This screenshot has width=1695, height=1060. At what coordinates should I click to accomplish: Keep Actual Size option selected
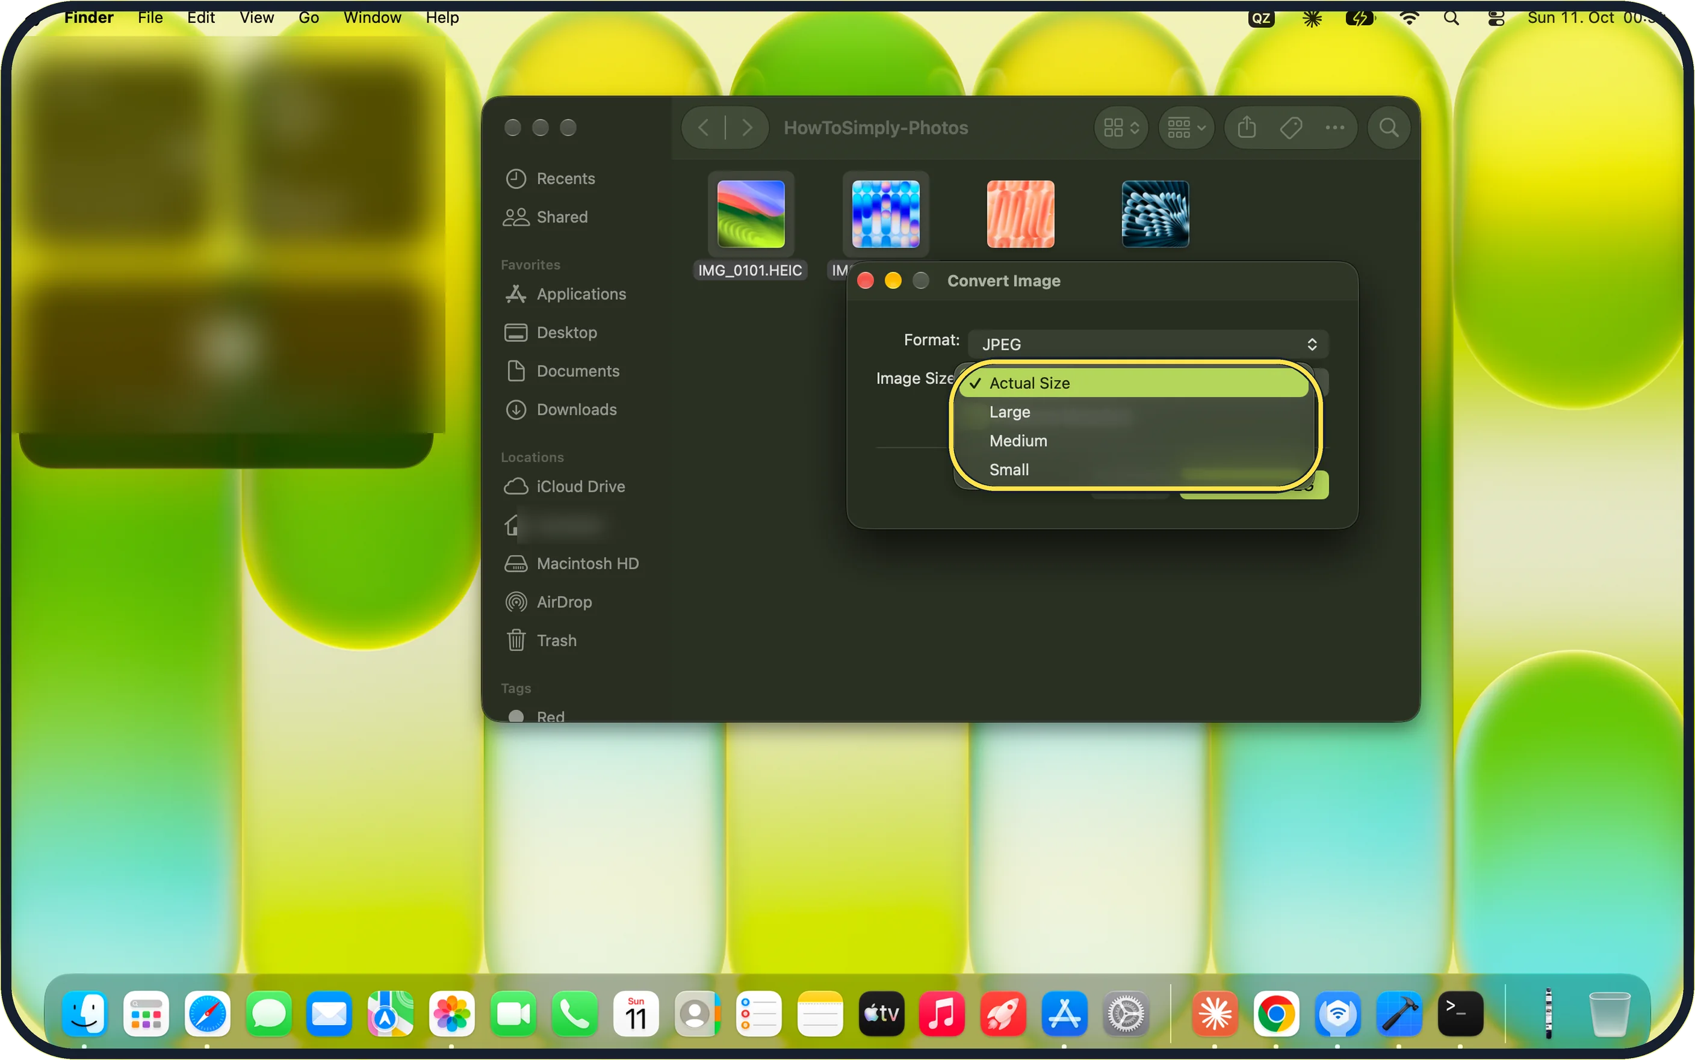pyautogui.click(x=1133, y=383)
